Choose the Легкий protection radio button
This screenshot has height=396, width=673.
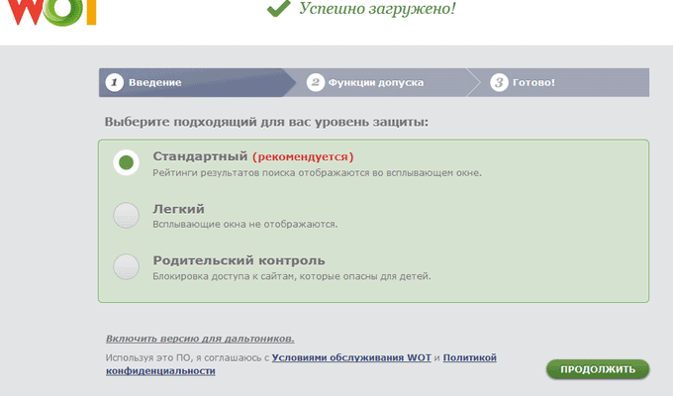click(x=126, y=215)
